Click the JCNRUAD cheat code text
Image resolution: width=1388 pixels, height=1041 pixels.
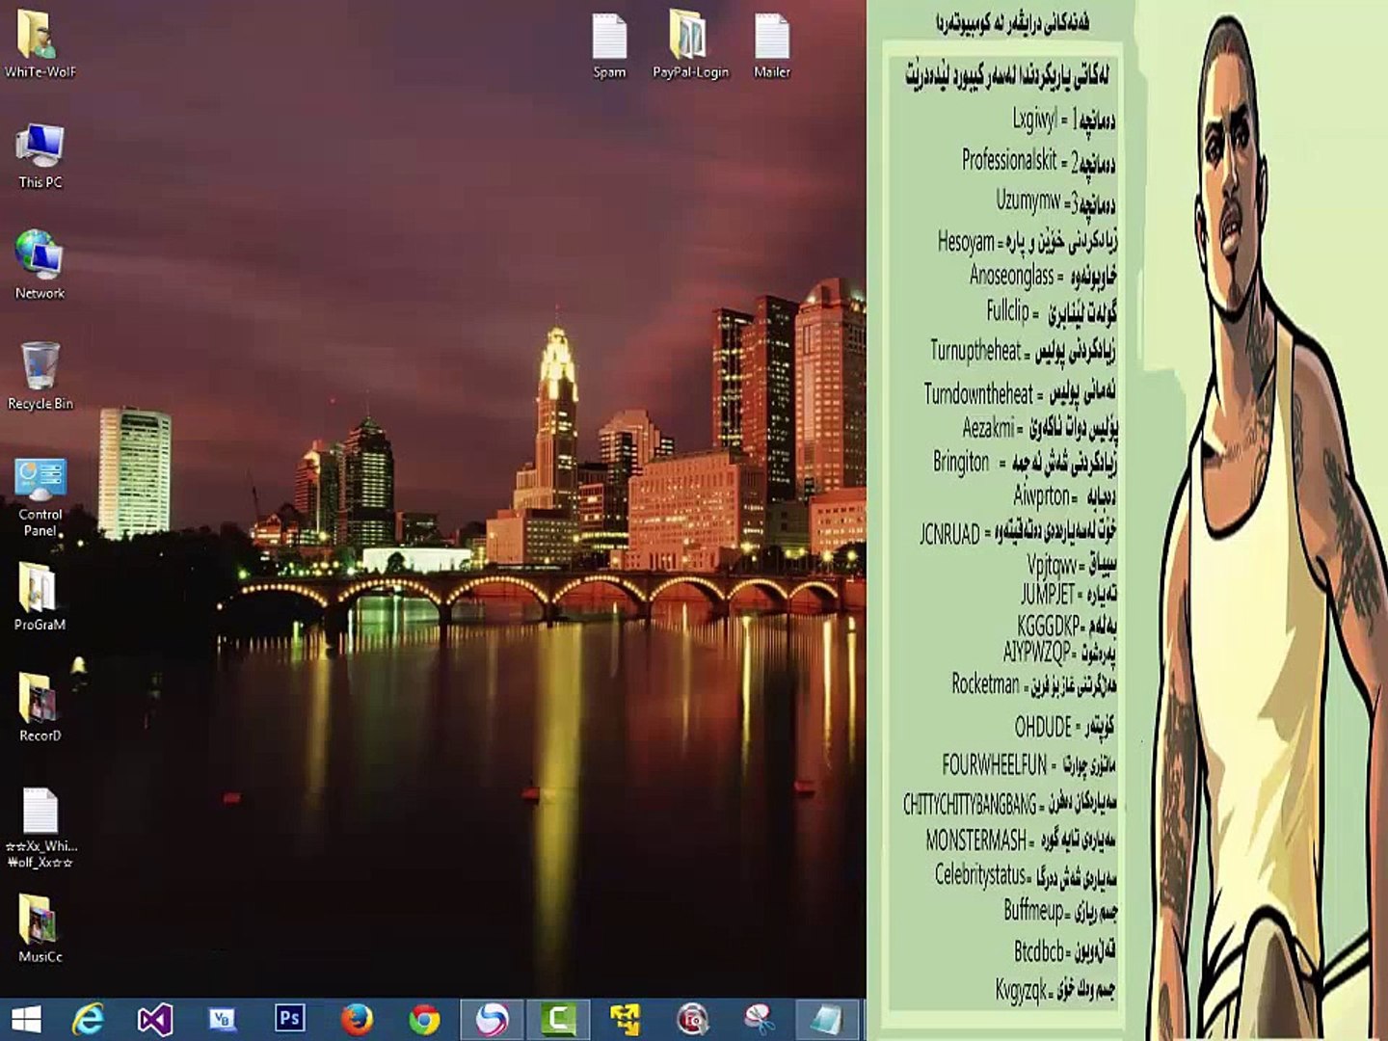(949, 534)
